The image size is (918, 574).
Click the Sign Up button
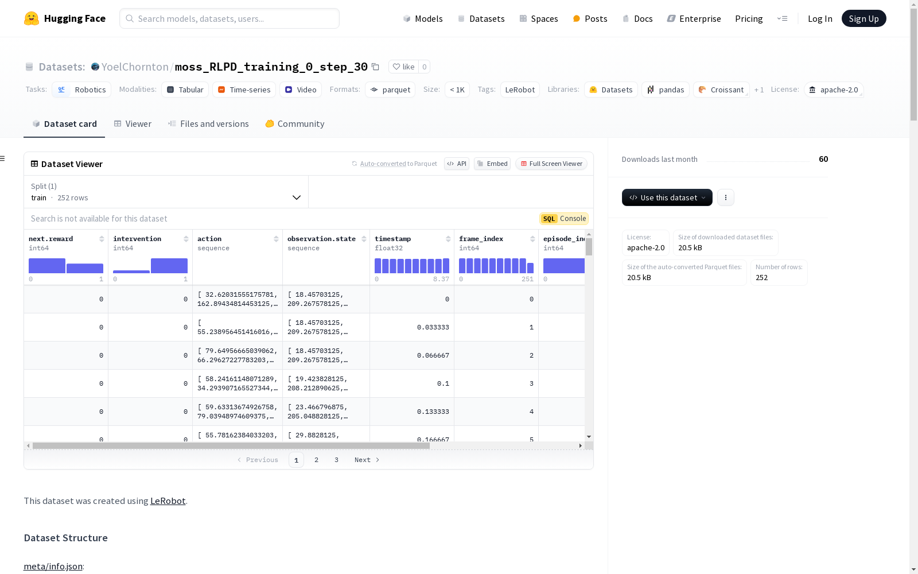[x=863, y=18]
